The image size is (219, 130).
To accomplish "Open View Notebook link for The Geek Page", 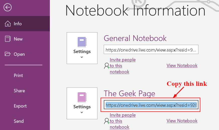I will click(182, 121).
